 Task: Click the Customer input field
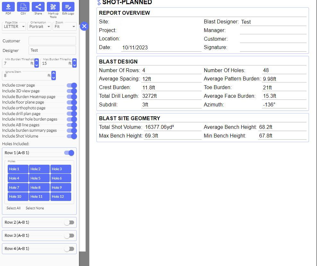pos(52,41)
